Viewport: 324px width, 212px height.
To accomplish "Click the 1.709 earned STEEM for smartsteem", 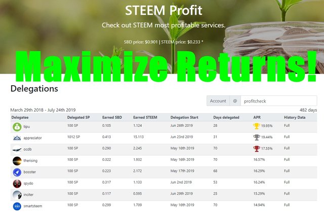I will 137,205.
